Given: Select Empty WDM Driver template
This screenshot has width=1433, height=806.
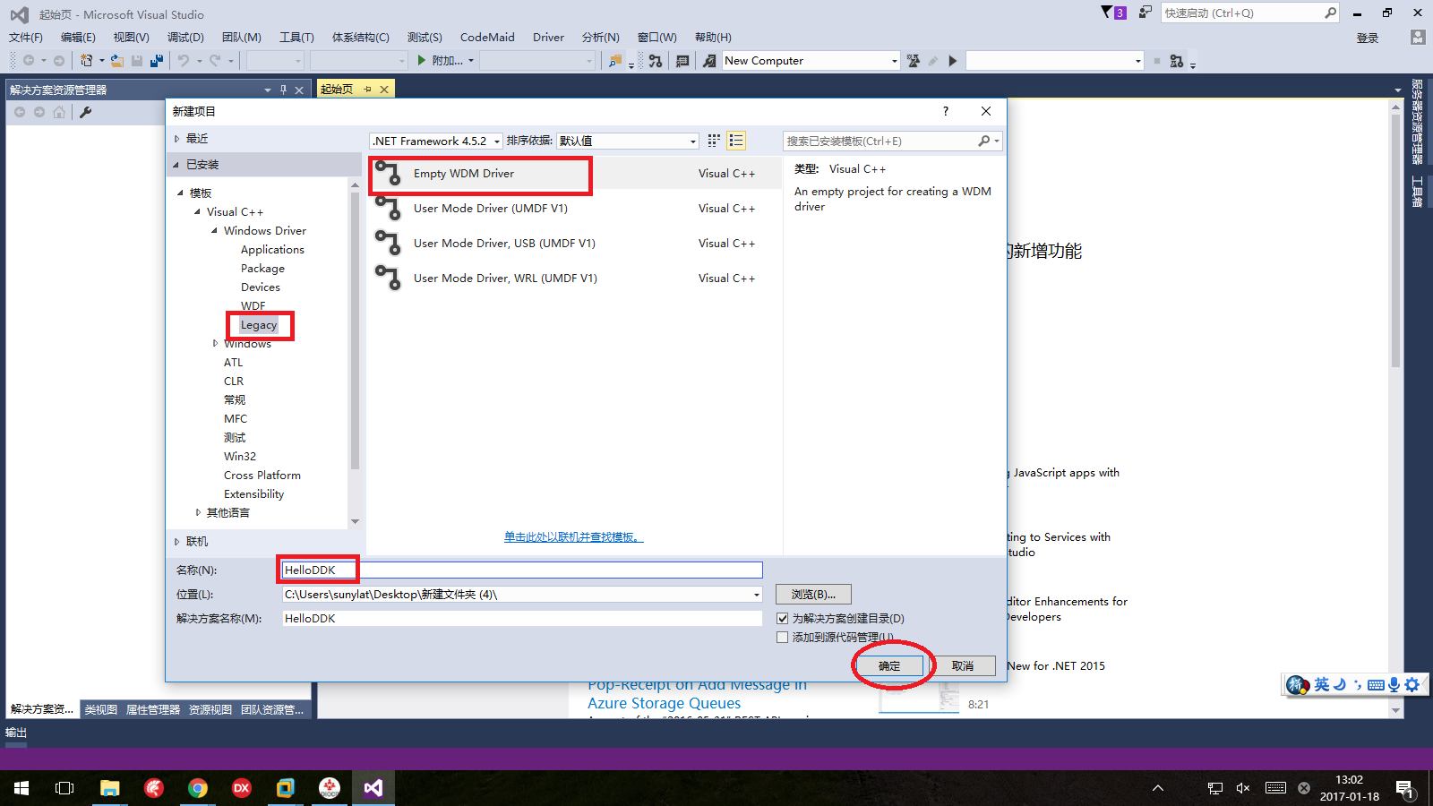Looking at the screenshot, I should [x=575, y=174].
